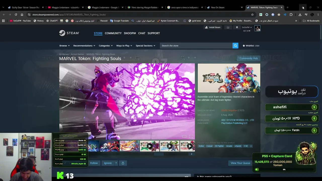Click the Install Steam button
322x181 pixels.
(213, 27)
